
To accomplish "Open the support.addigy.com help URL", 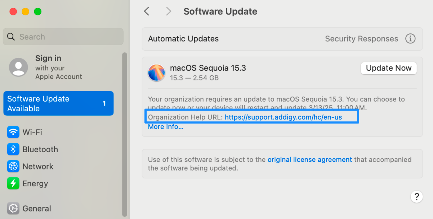I will point(283,117).
